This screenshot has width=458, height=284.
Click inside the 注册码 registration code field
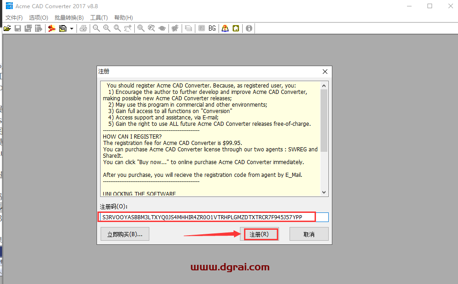pos(214,217)
